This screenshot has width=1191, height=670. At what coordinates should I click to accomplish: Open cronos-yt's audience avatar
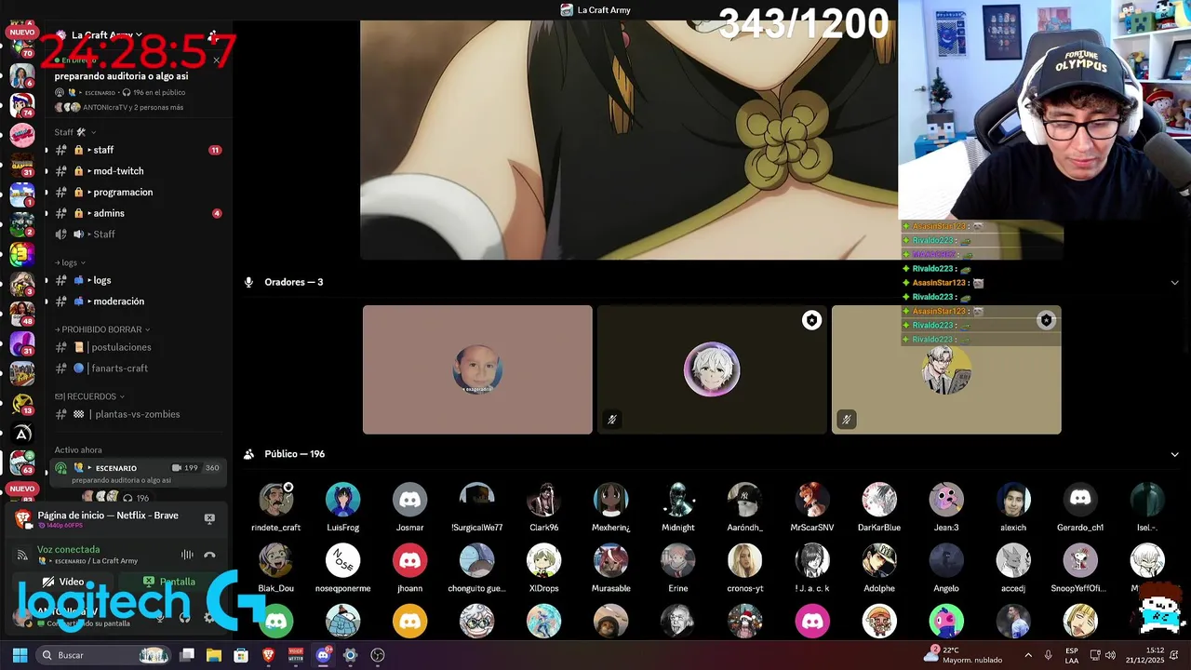[x=744, y=561]
